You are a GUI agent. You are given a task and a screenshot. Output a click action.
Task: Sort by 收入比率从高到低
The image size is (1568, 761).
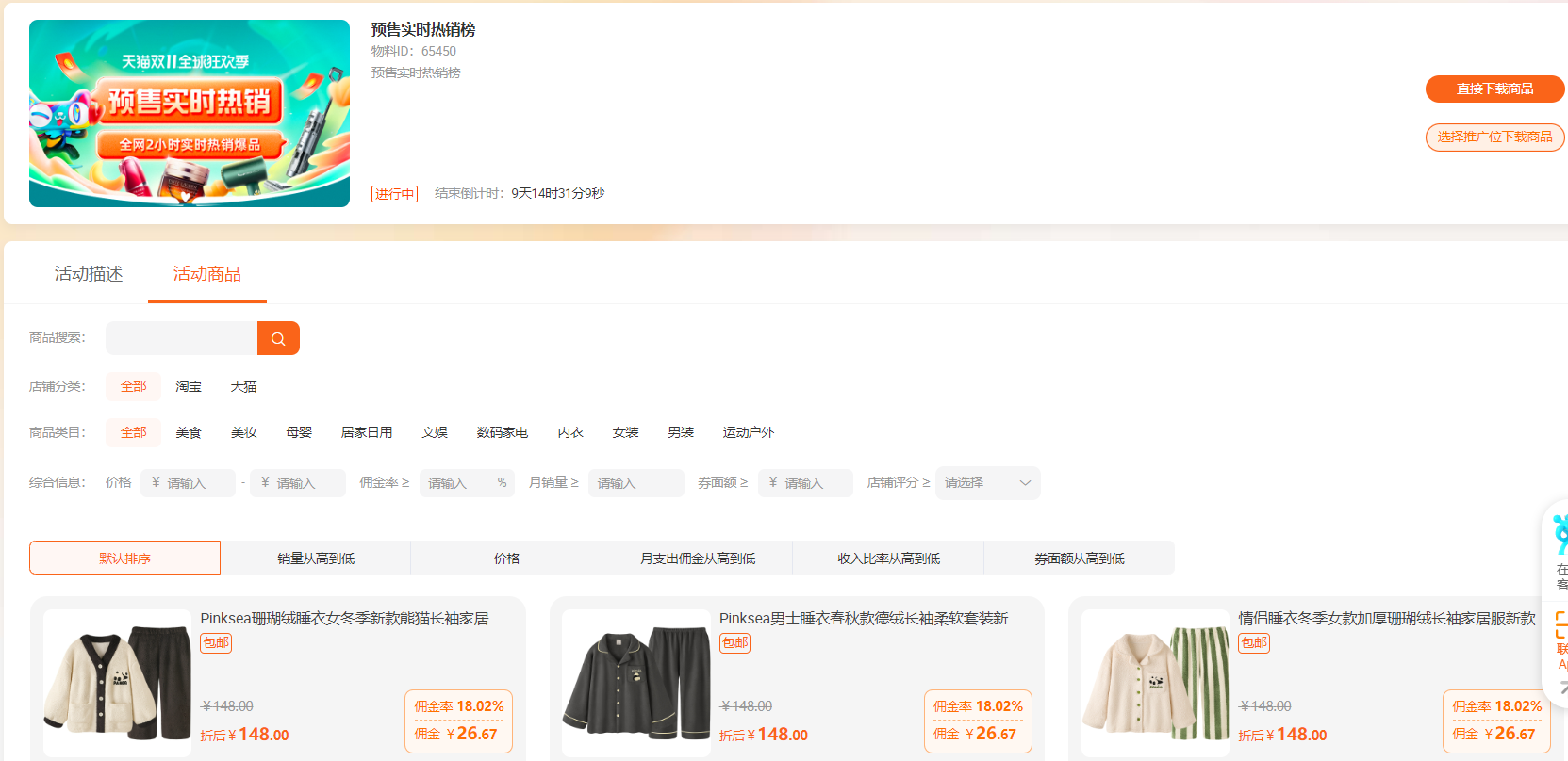coord(888,558)
